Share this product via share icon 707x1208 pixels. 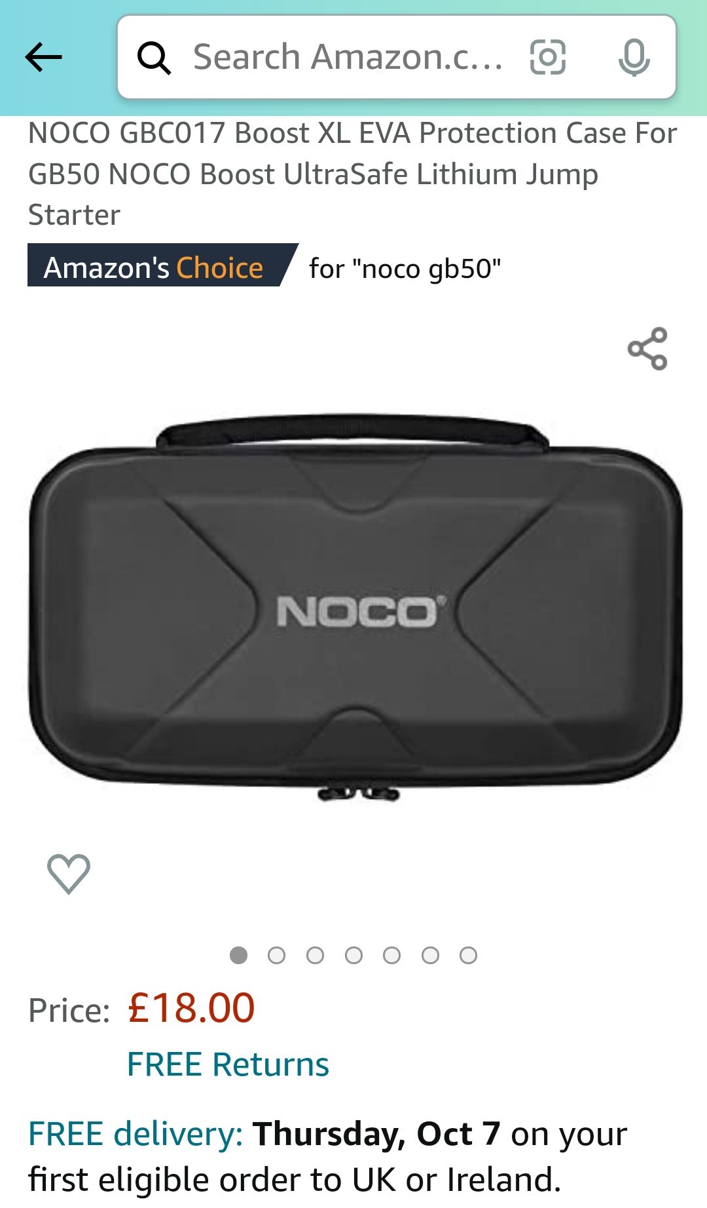pyautogui.click(x=647, y=349)
